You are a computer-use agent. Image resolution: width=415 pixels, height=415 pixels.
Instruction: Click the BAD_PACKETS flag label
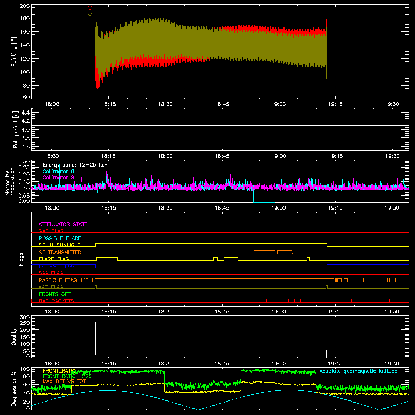57,301
